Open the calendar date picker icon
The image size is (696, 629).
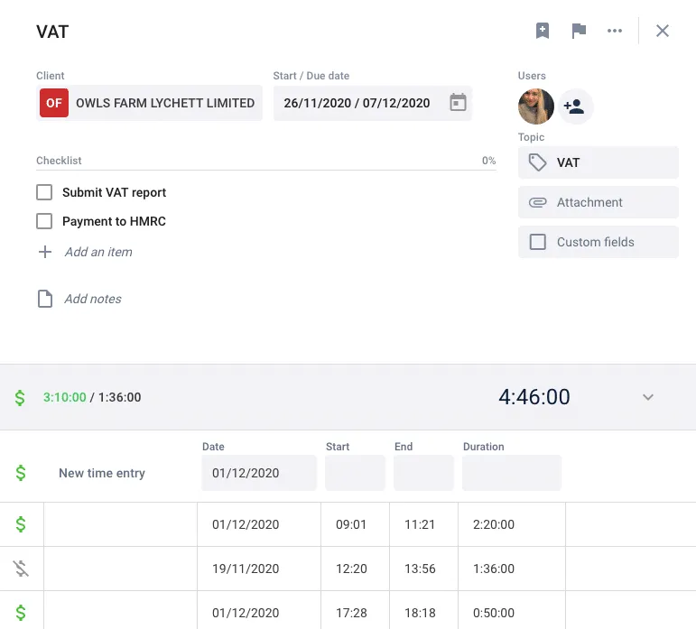(x=458, y=103)
